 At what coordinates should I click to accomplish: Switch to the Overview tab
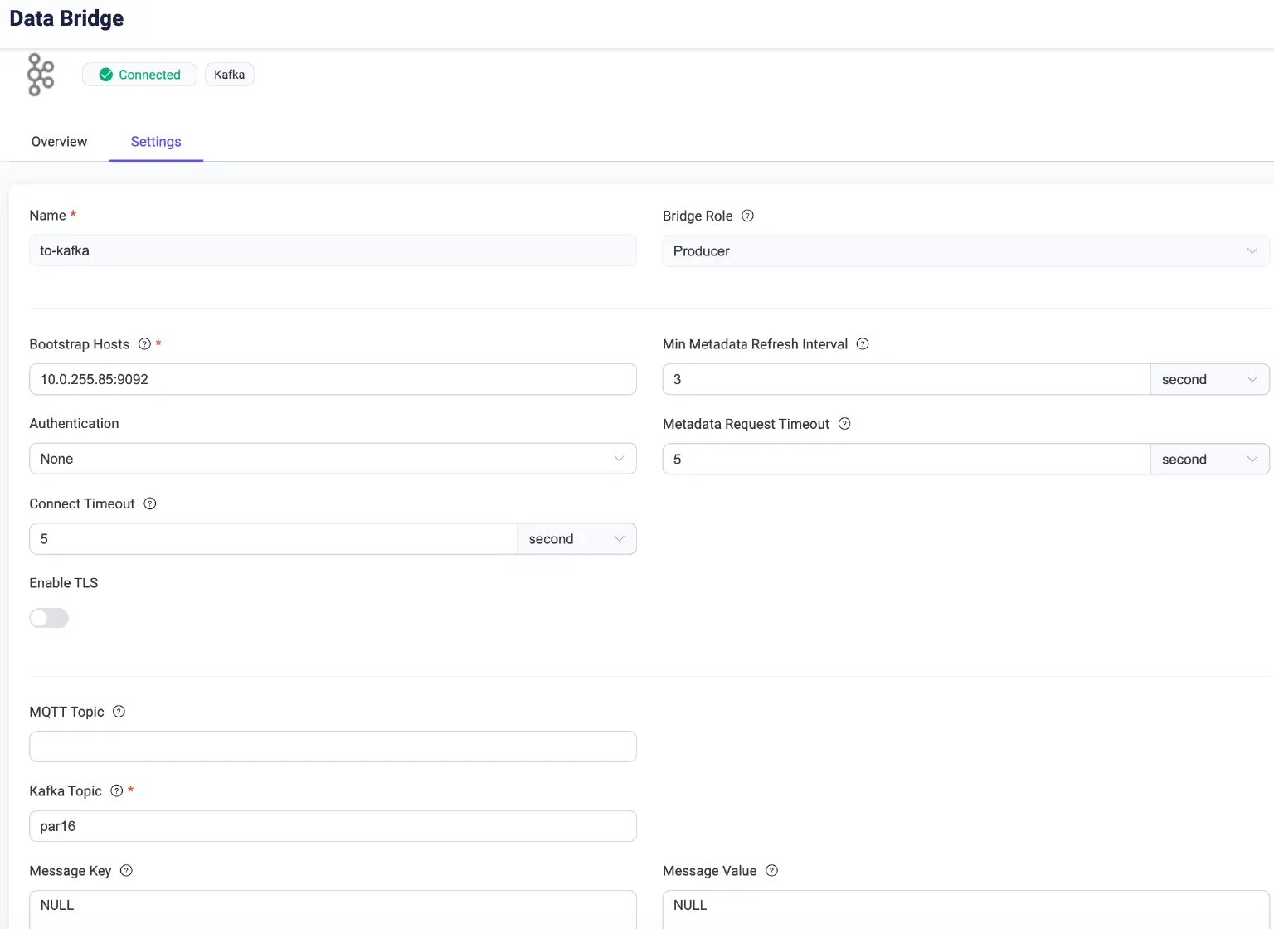point(59,142)
